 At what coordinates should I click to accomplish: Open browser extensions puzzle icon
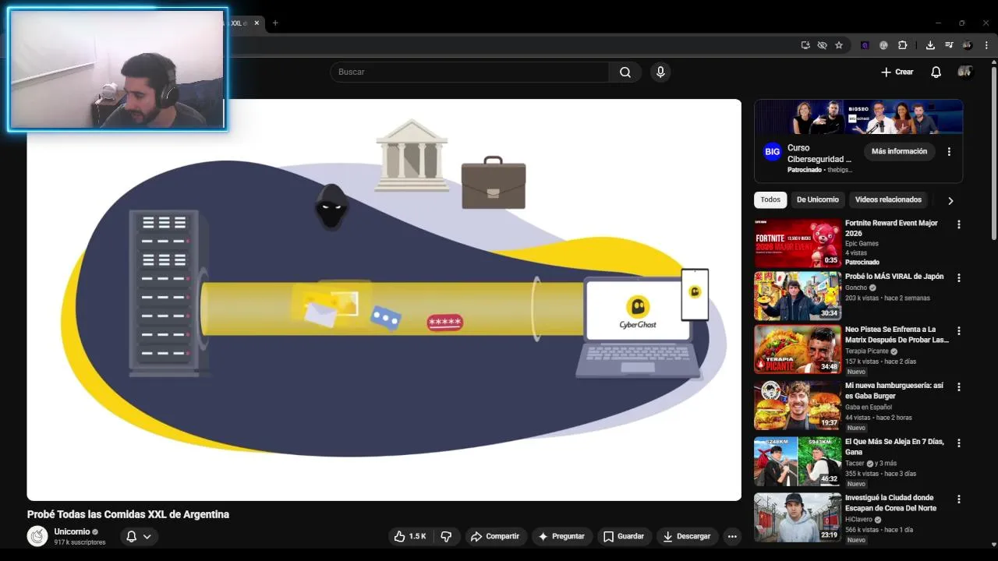[x=903, y=45]
